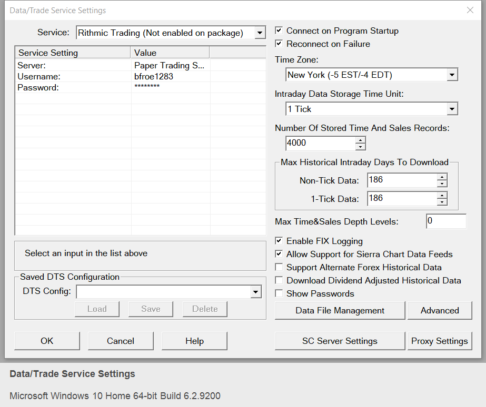Increase Non-Tick Data days with up arrow
This screenshot has height=407, width=486.
click(442, 177)
